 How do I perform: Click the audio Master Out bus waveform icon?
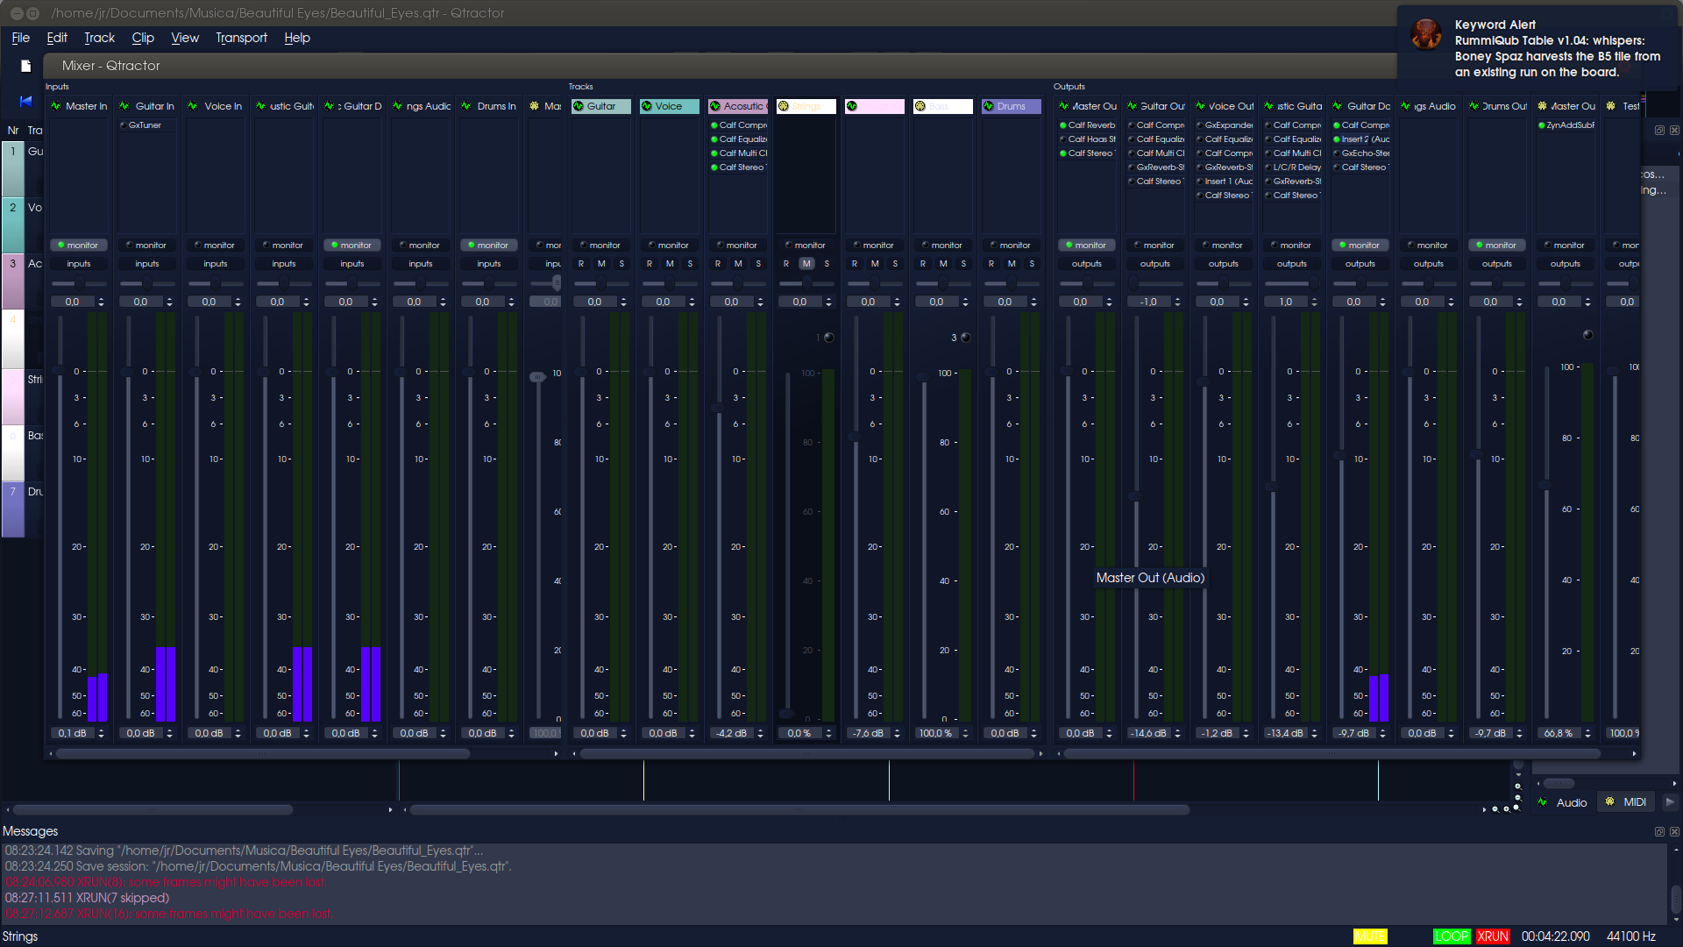click(1064, 106)
